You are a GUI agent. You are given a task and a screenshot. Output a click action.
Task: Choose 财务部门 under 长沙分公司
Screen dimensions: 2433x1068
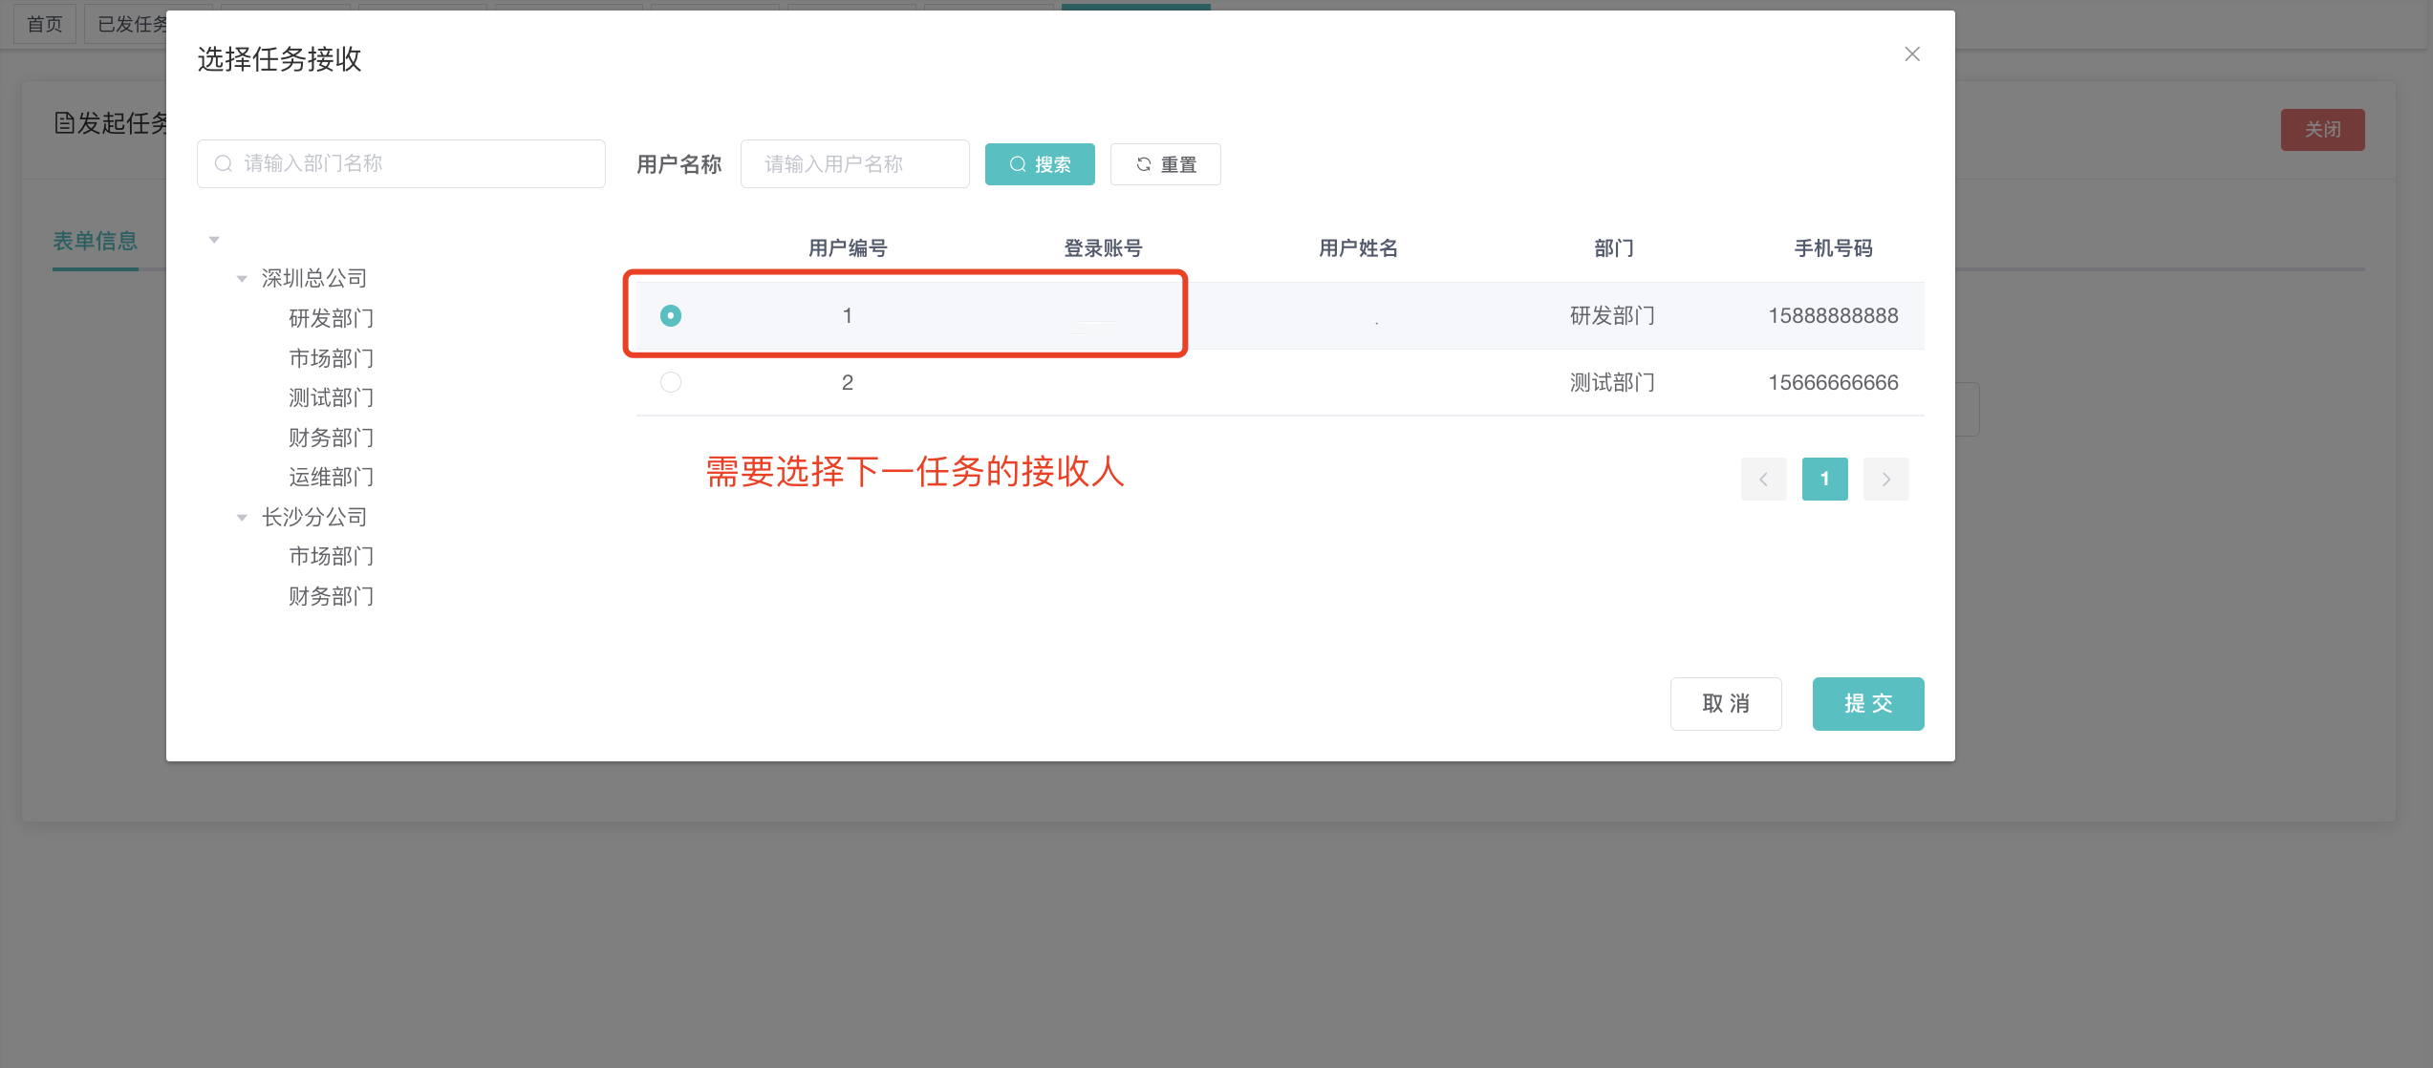point(331,596)
